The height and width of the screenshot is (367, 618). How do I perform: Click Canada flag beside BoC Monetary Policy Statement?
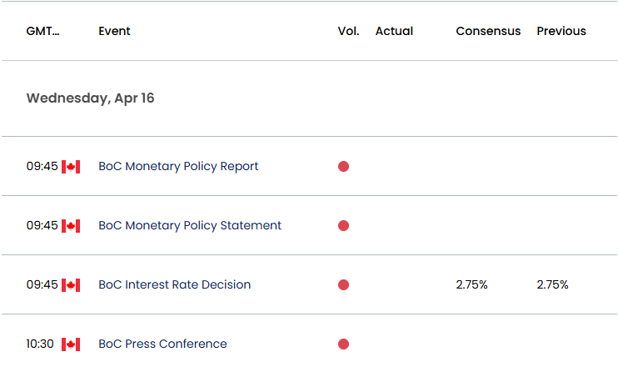71,226
